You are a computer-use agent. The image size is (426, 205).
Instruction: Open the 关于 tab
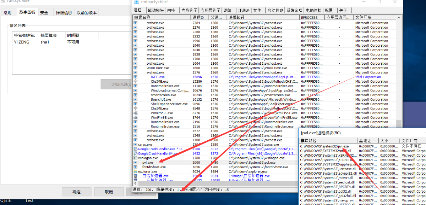[343, 11]
